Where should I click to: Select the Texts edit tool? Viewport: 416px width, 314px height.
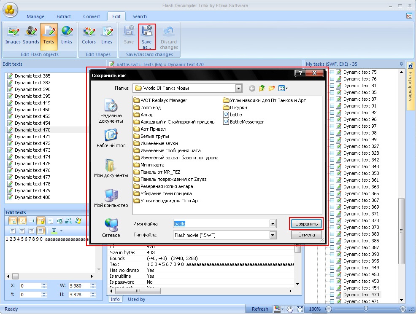coord(49,36)
